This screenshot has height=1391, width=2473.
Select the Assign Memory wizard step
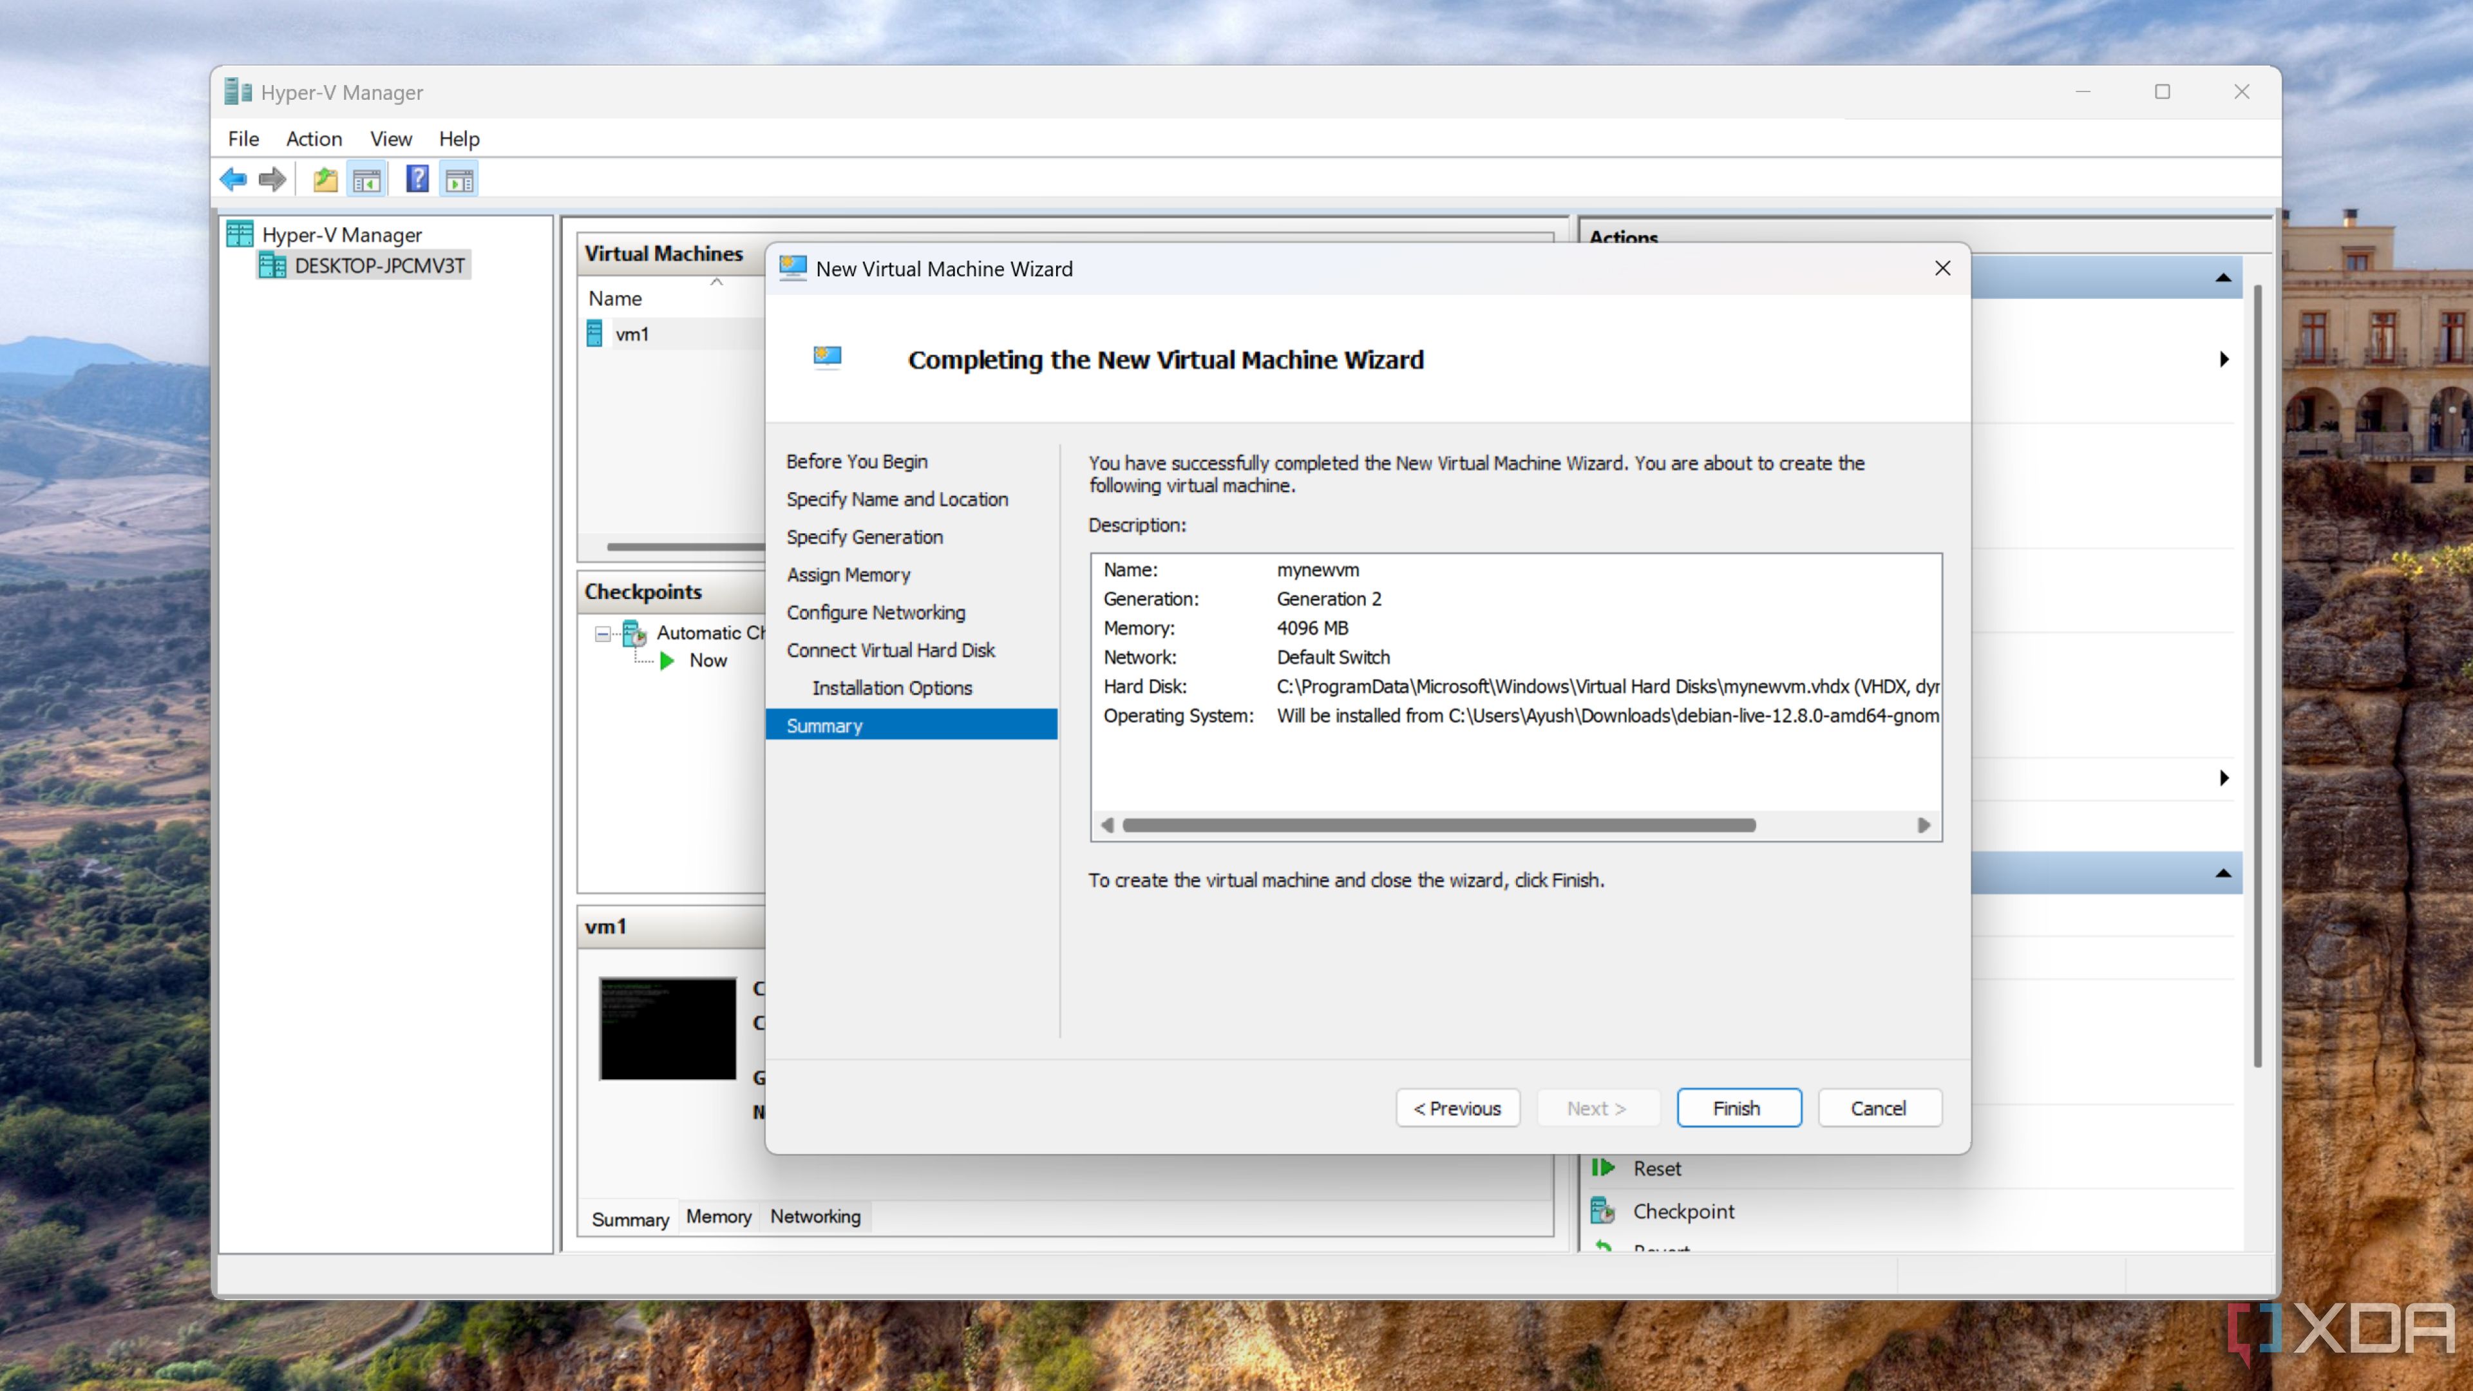tap(849, 574)
